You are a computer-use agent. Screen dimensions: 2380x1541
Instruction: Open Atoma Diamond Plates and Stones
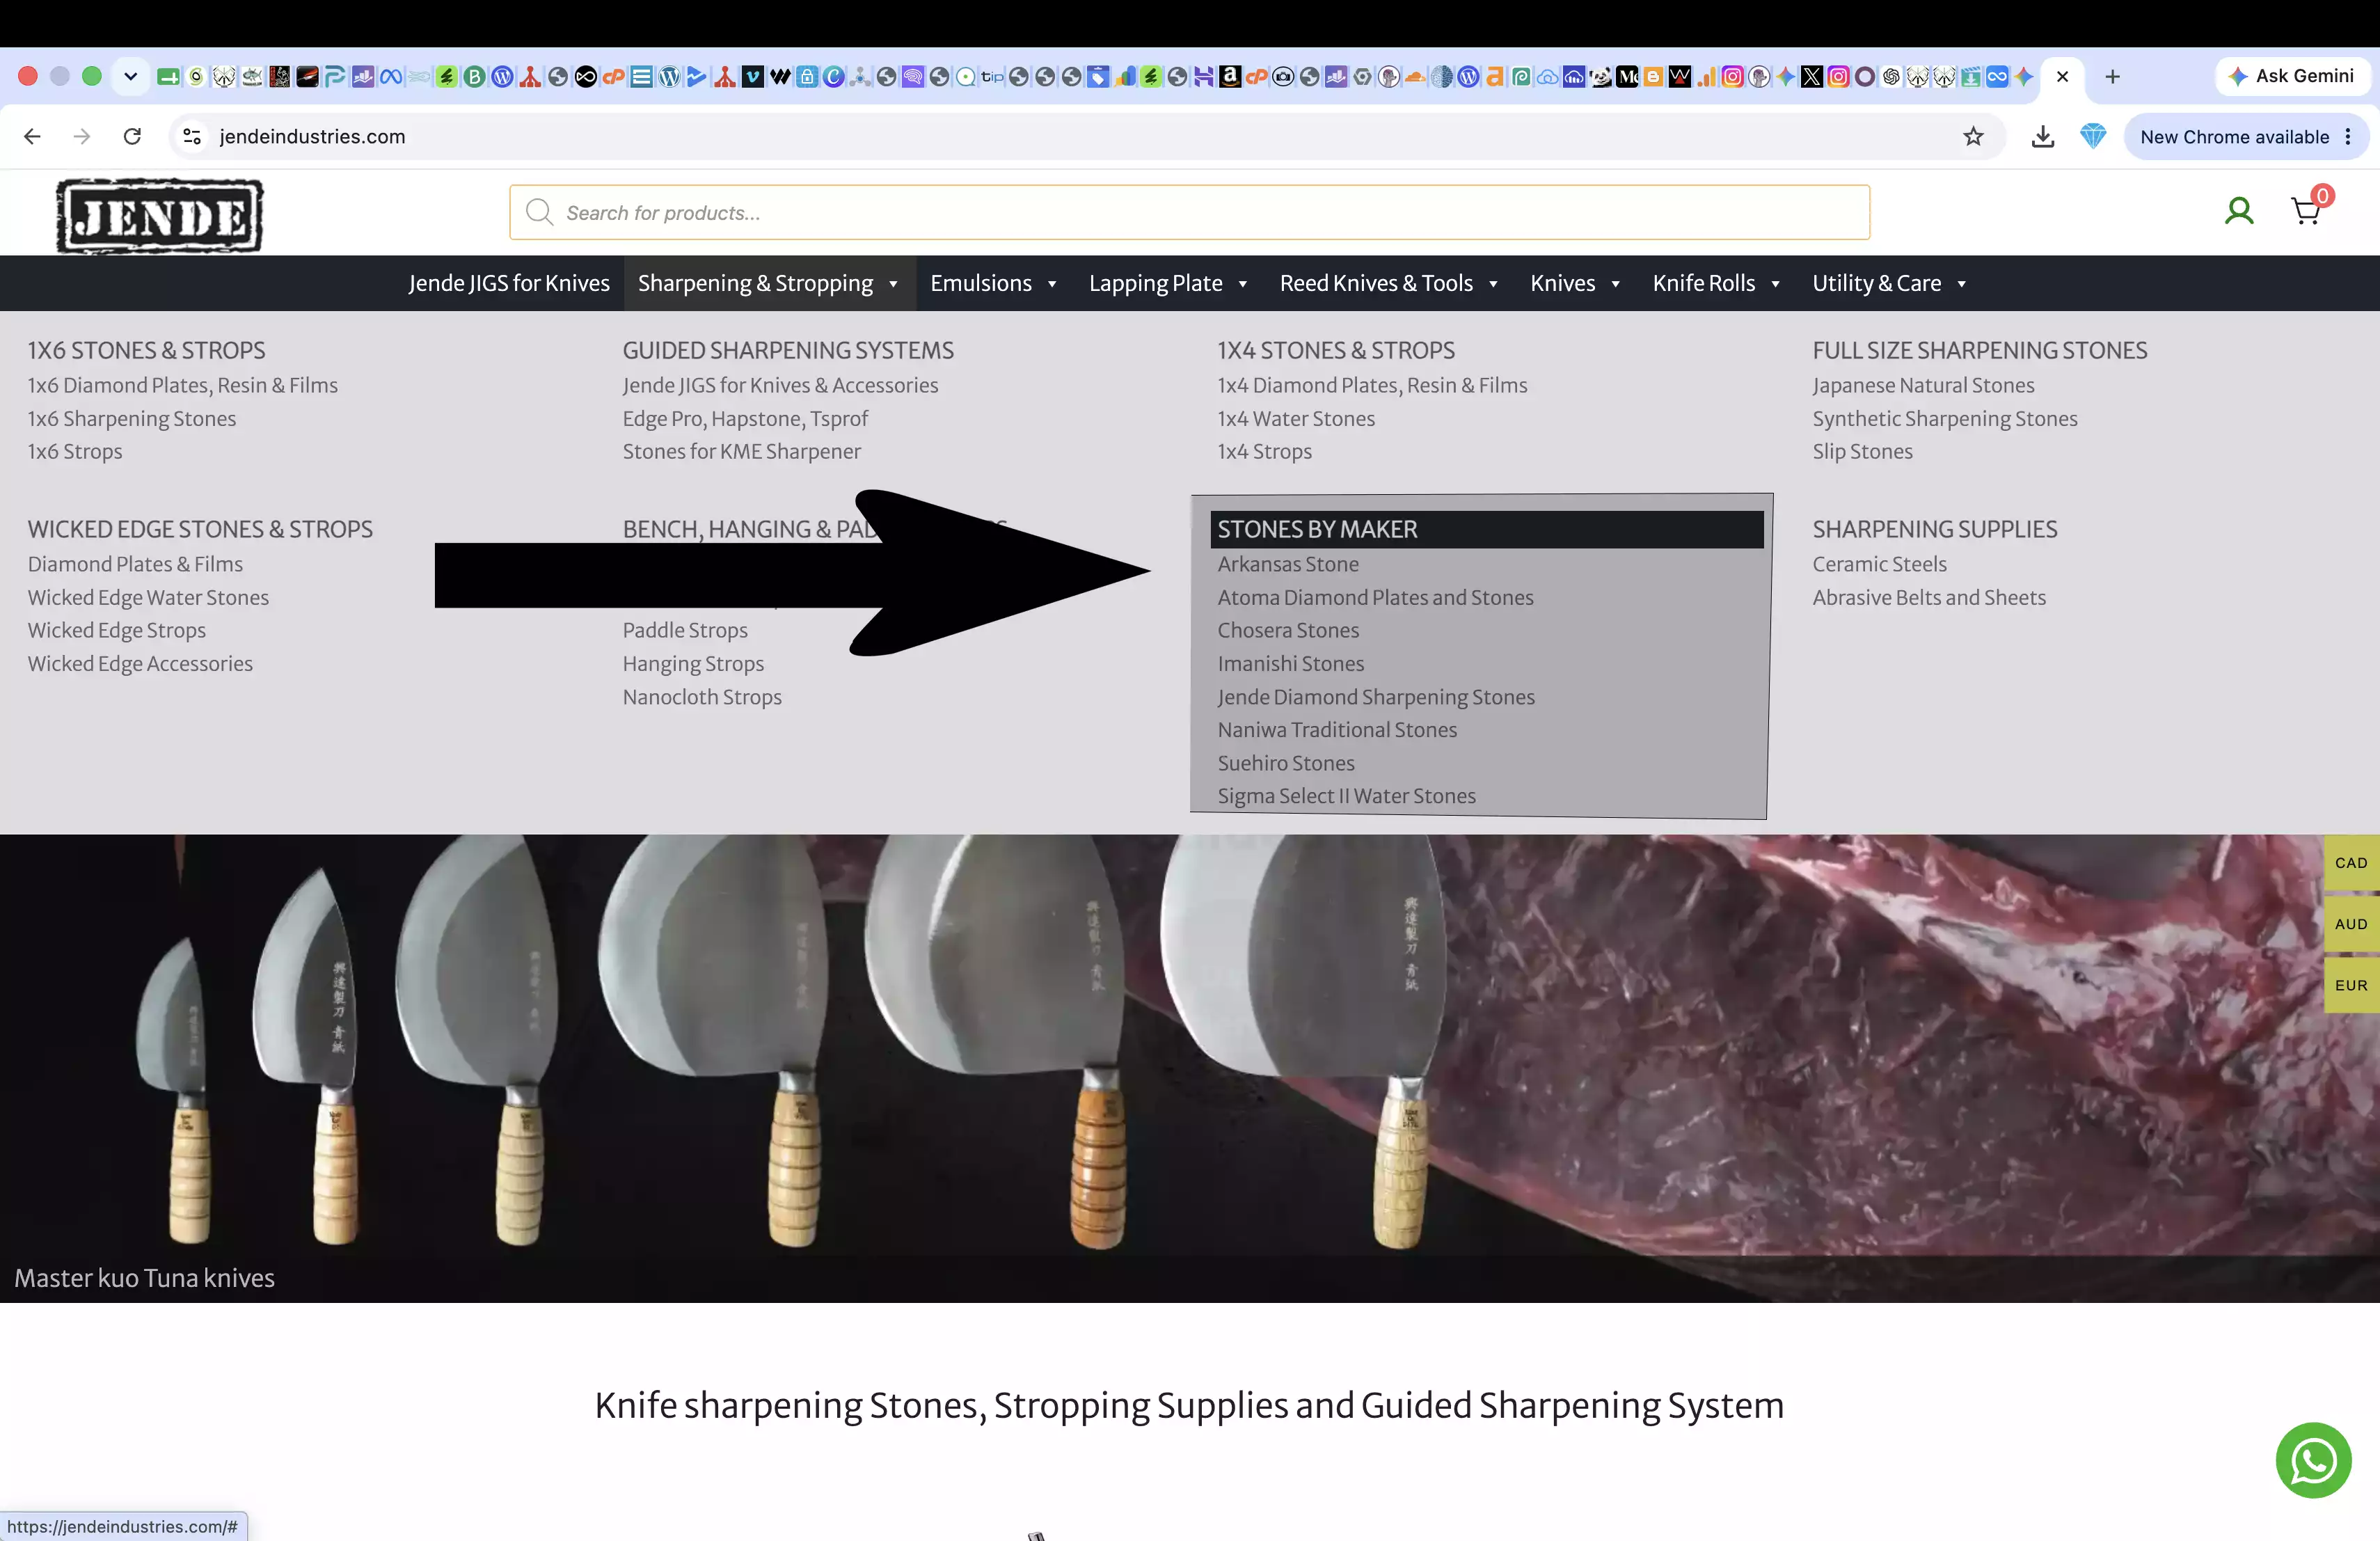click(x=1375, y=597)
